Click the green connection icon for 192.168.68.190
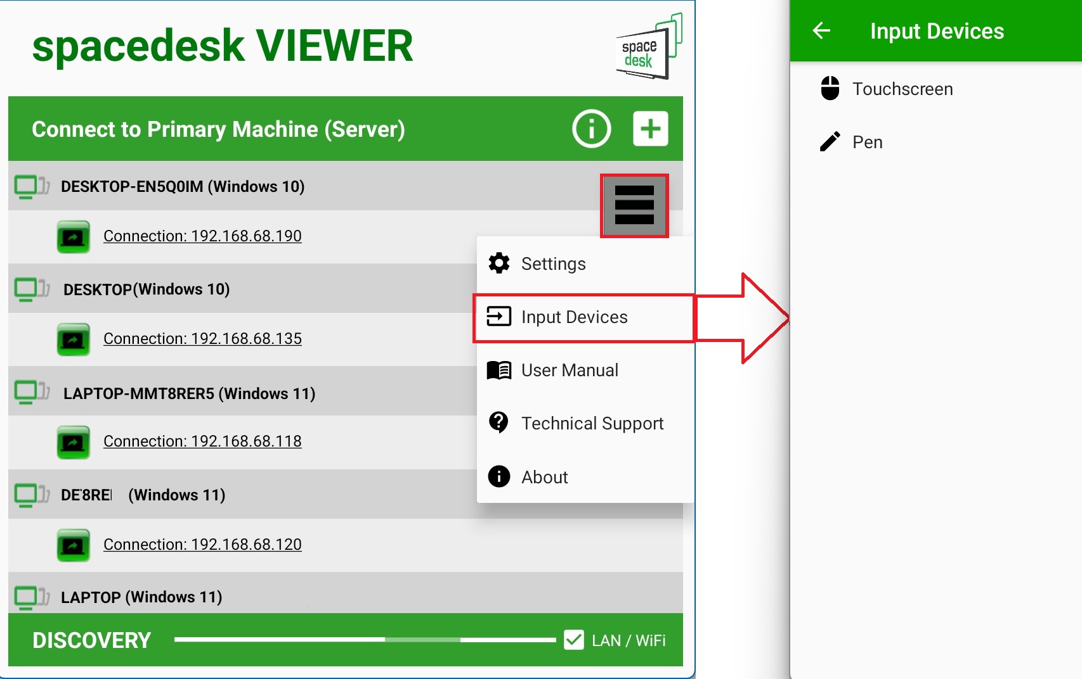 [74, 237]
